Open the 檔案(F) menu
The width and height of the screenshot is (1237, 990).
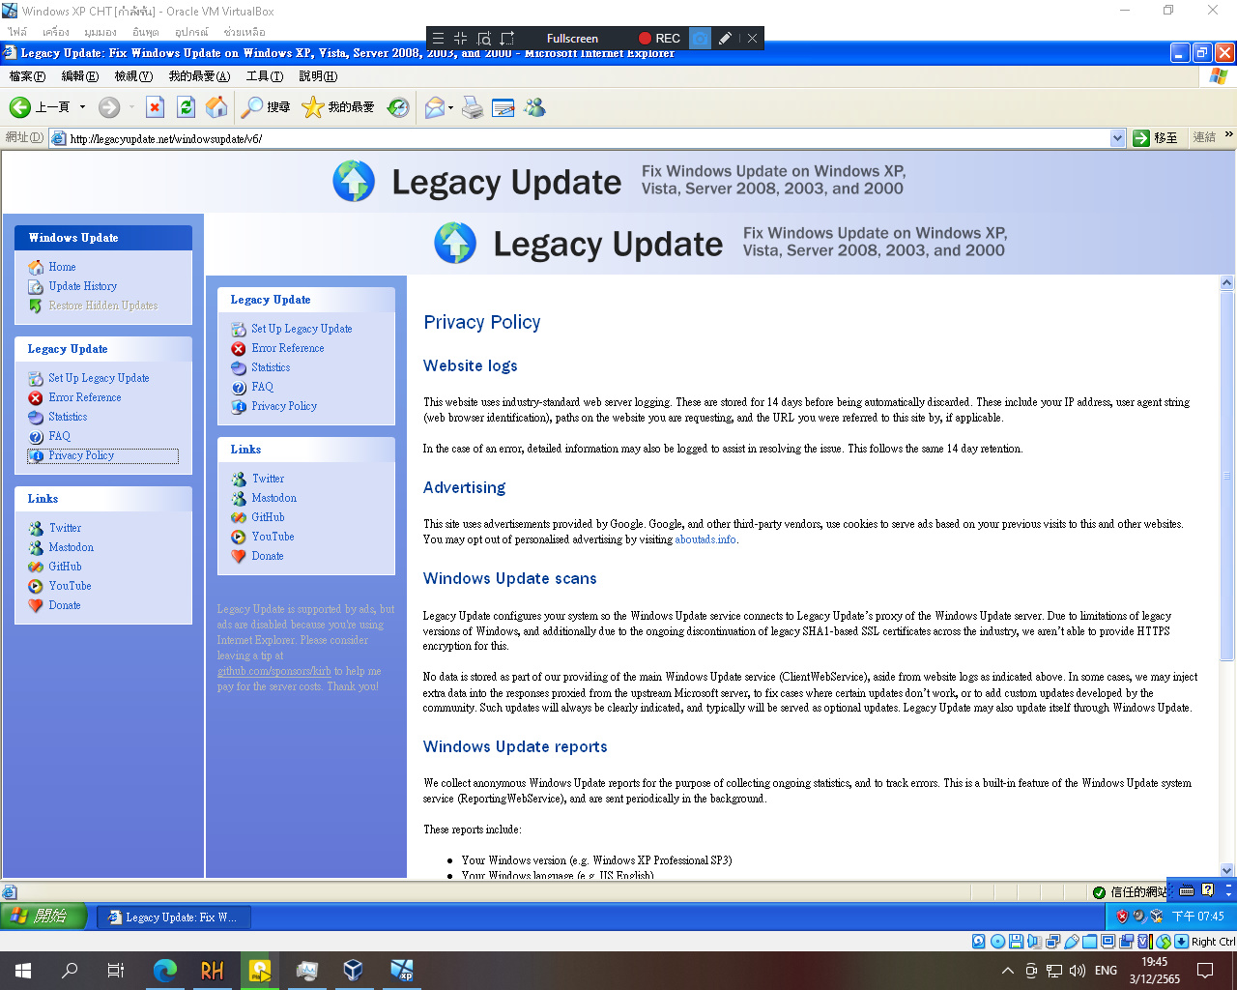coord(27,76)
